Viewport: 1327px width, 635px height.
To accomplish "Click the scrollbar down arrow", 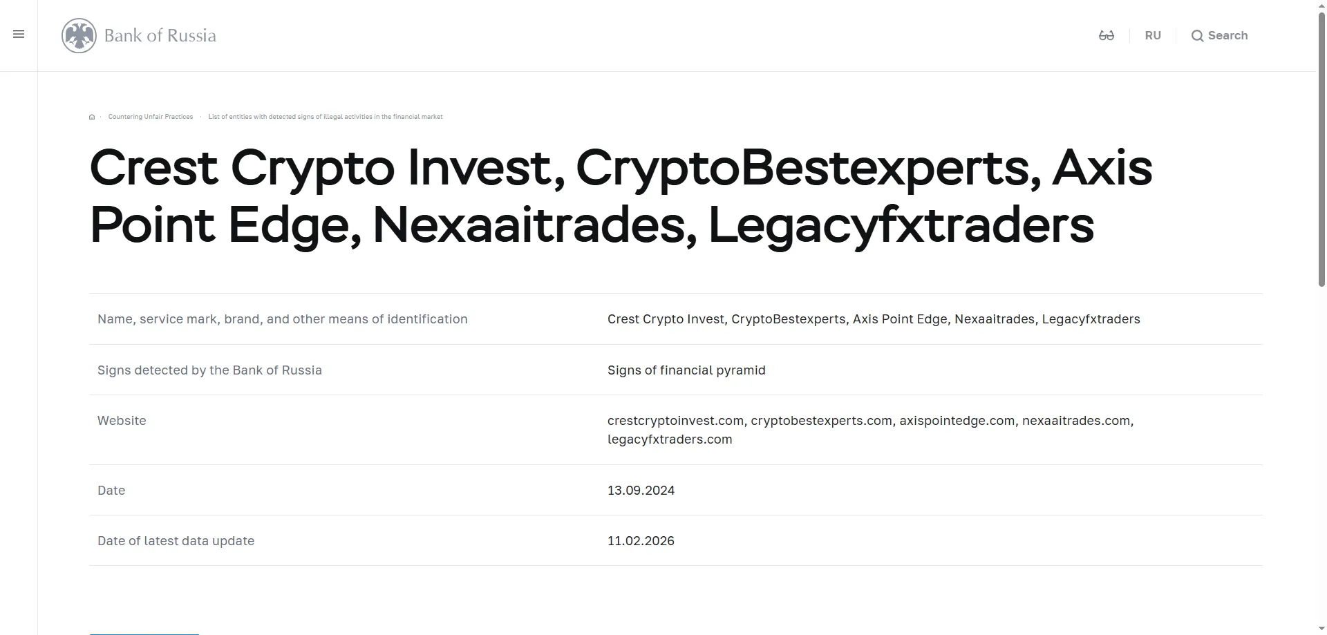I will [x=1321, y=629].
